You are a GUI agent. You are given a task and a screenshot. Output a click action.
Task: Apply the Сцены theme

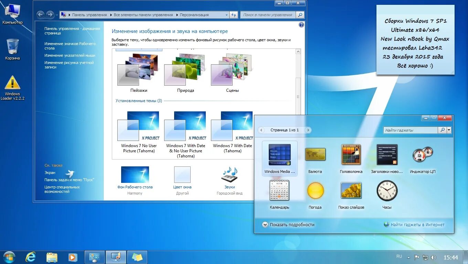tap(232, 73)
